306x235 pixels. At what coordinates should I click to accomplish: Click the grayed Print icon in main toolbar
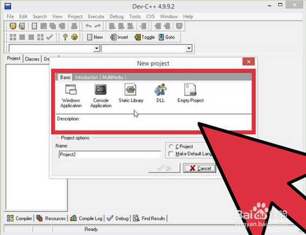tap(74, 26)
